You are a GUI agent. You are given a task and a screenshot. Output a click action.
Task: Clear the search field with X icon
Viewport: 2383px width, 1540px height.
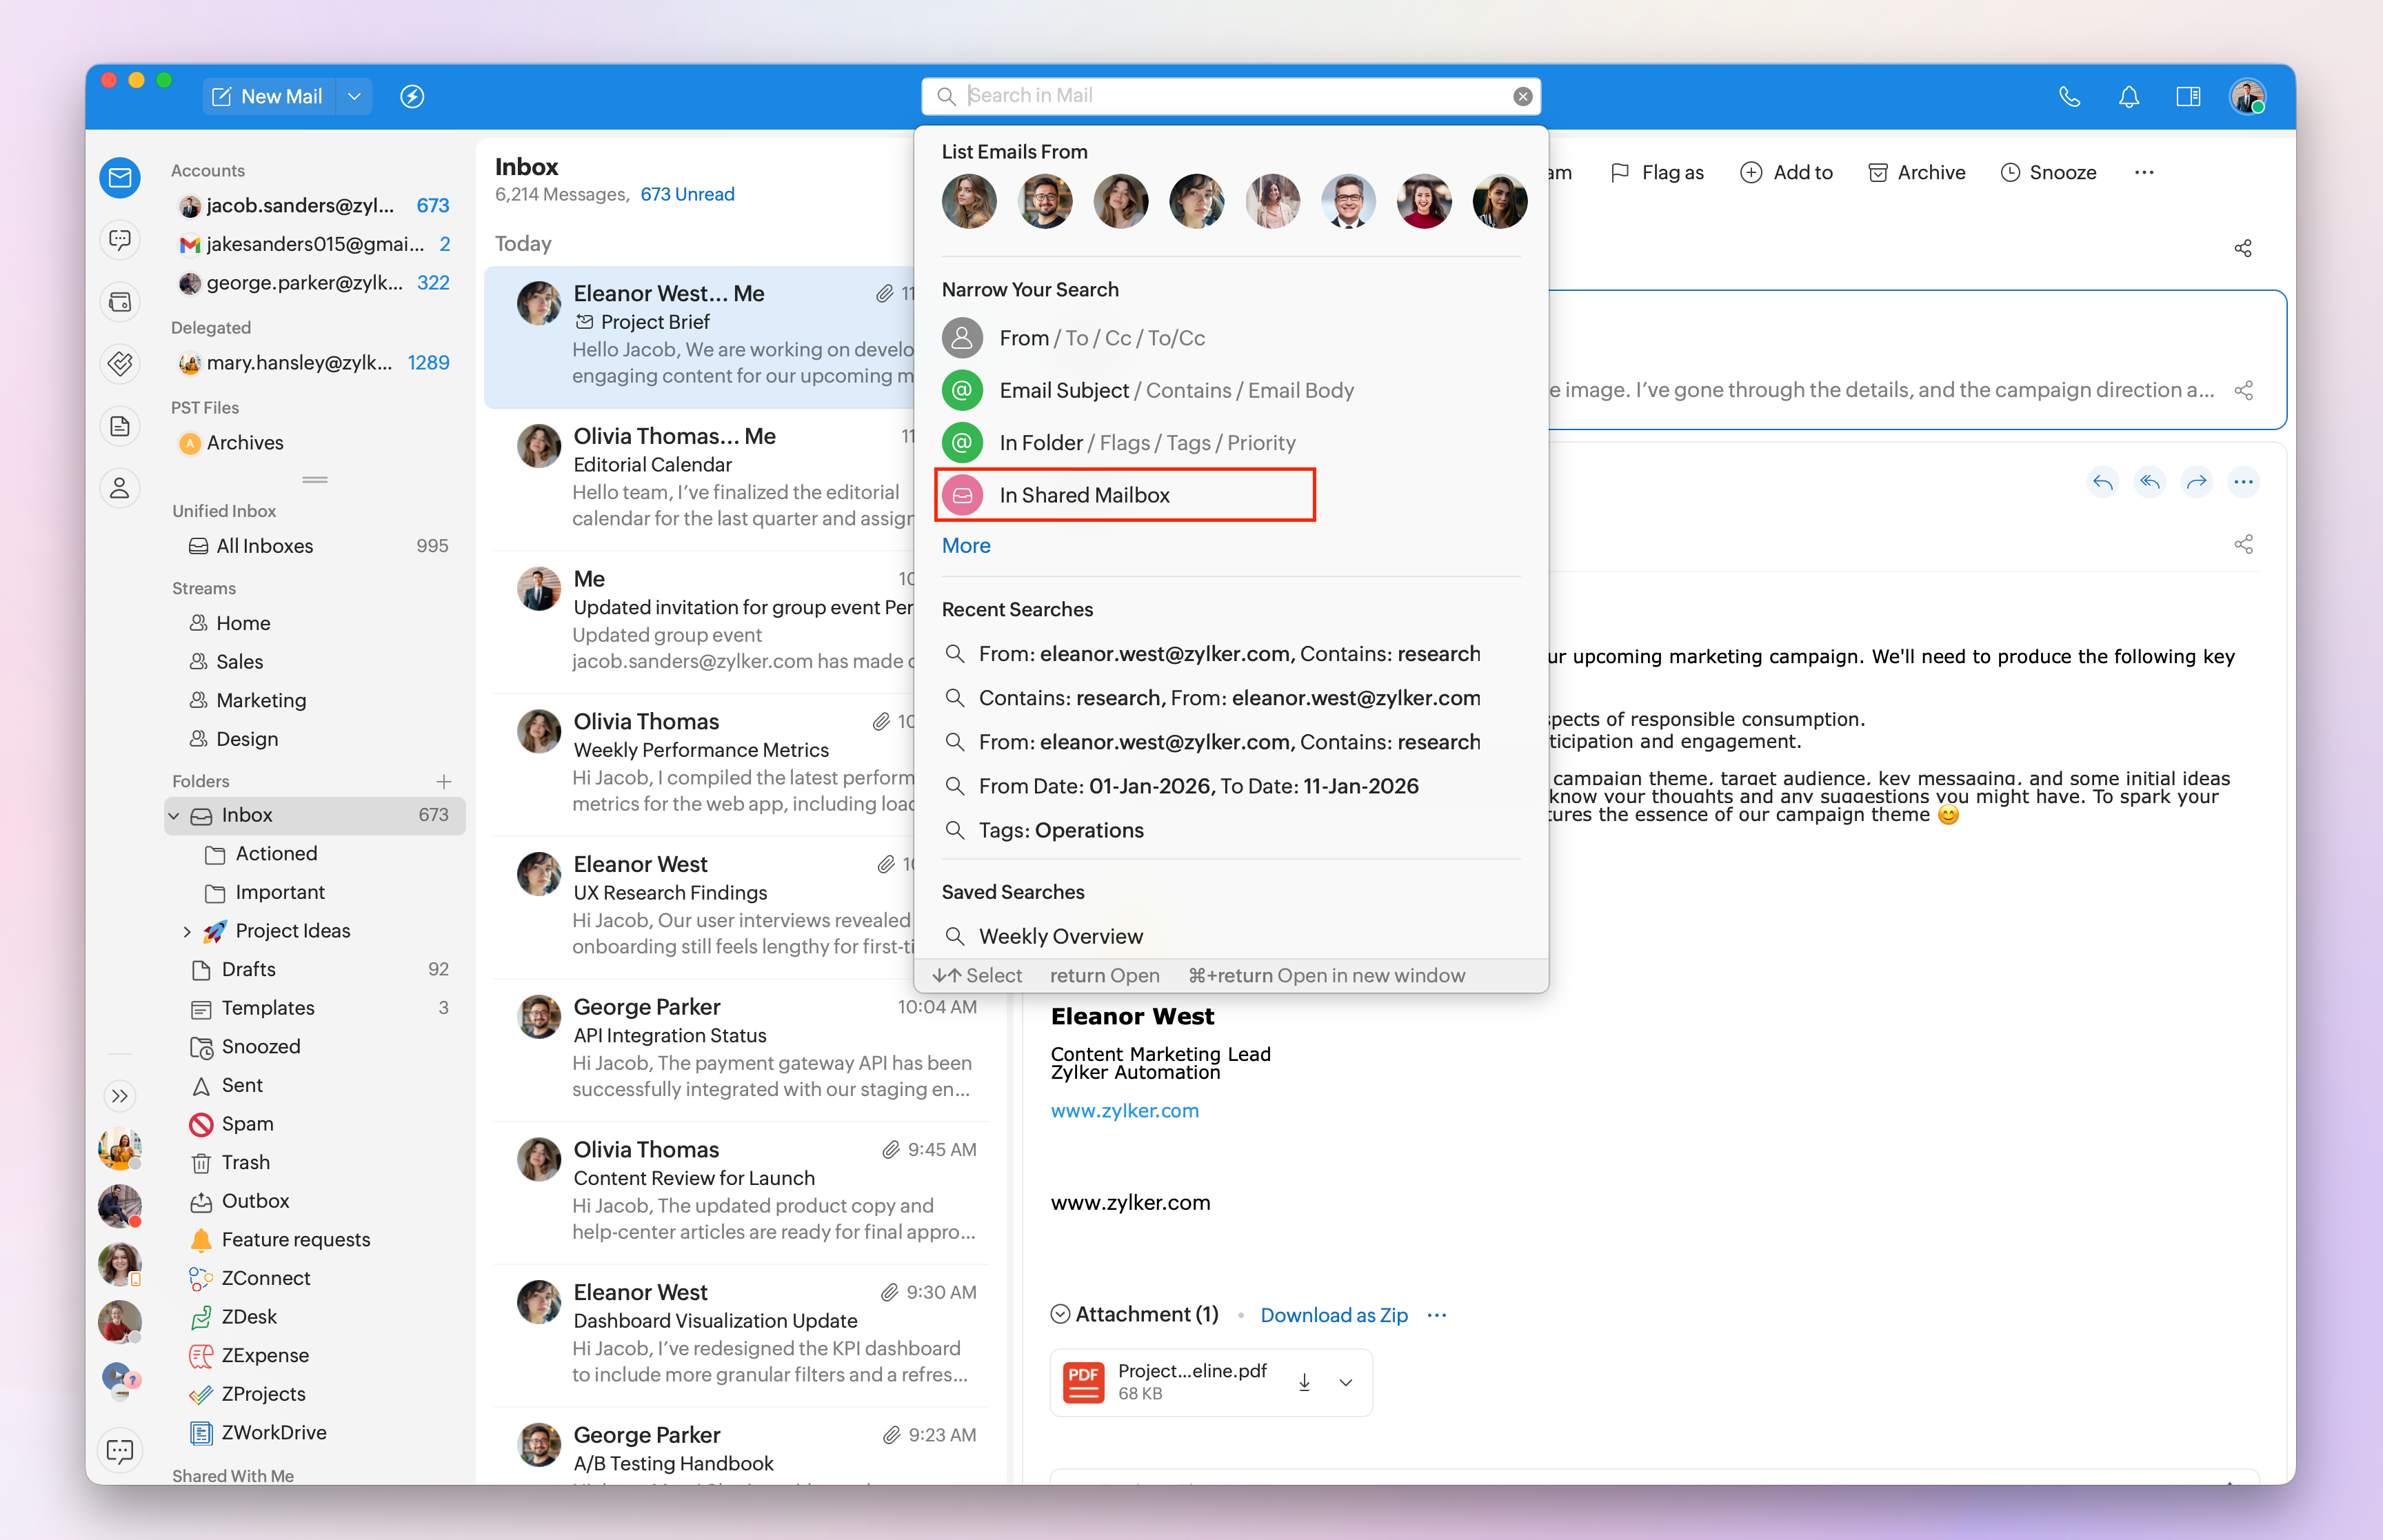pos(1522,97)
